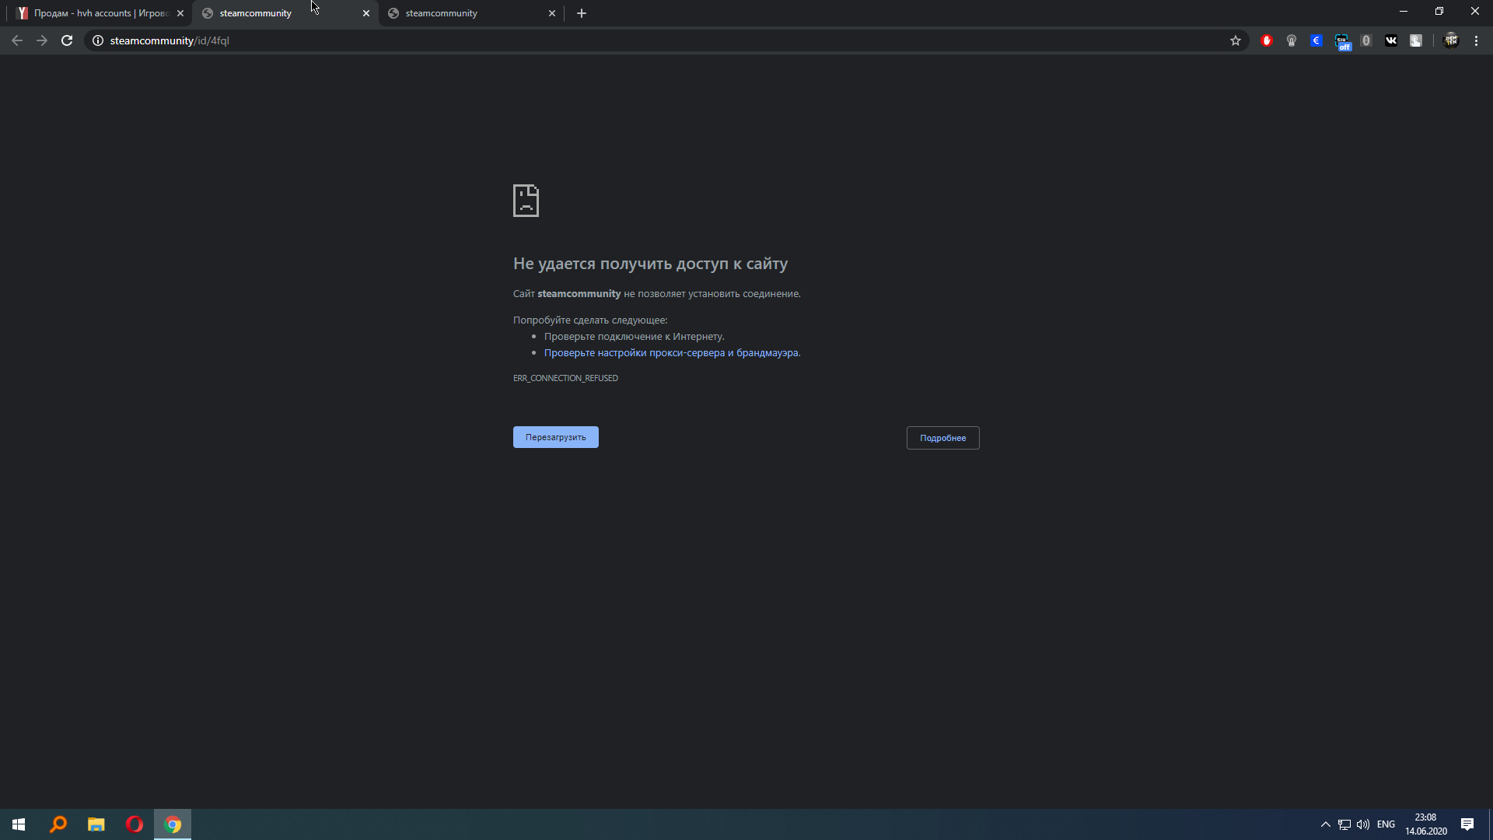The image size is (1493, 840).
Task: Close the last steamcommunity tab
Action: (552, 13)
